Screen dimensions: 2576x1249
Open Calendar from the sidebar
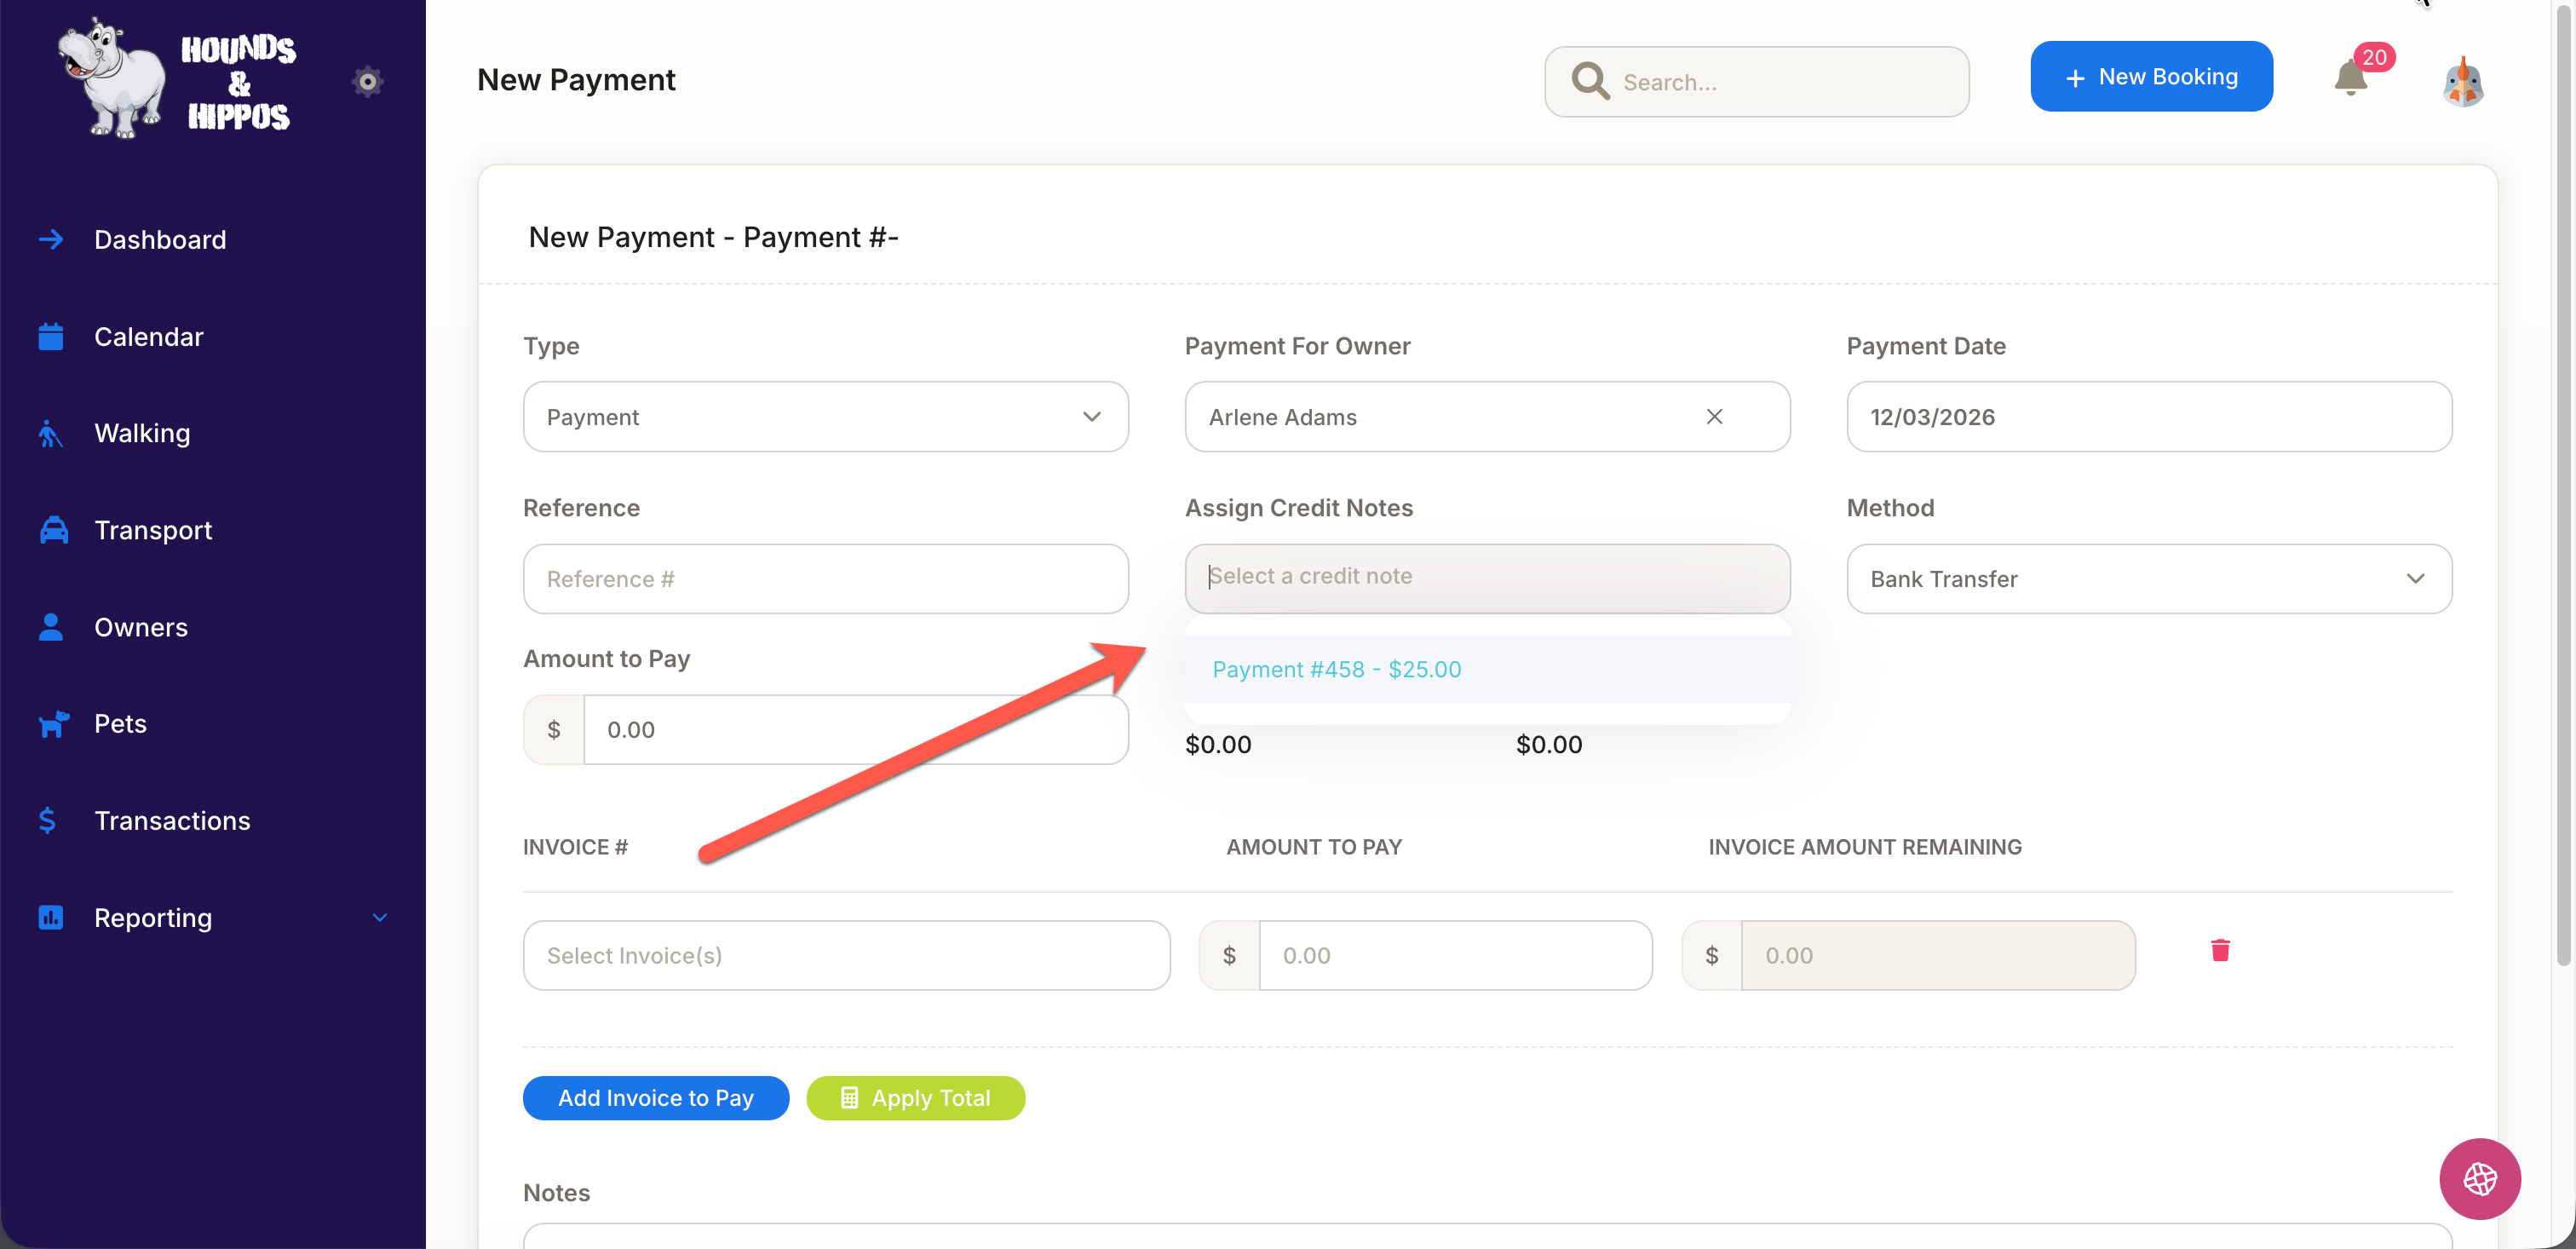pyautogui.click(x=148, y=337)
